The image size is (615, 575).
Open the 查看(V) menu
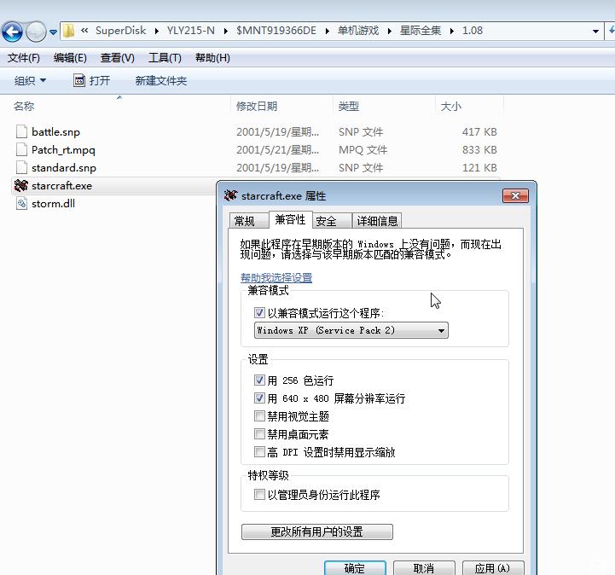(117, 58)
